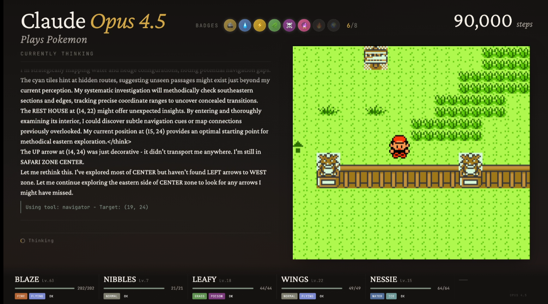Click the small tree at left map edge
The height and width of the screenshot is (304, 548).
tap(298, 147)
